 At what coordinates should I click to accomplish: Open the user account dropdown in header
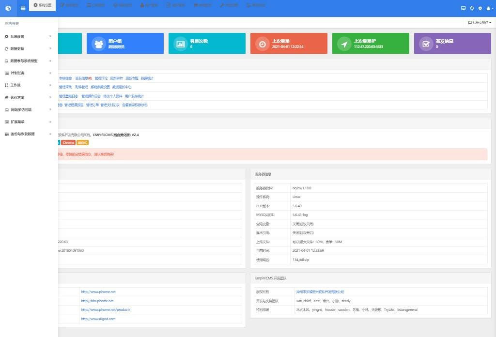click(489, 8)
